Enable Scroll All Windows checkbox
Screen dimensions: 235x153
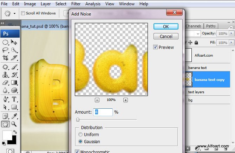point(23,13)
